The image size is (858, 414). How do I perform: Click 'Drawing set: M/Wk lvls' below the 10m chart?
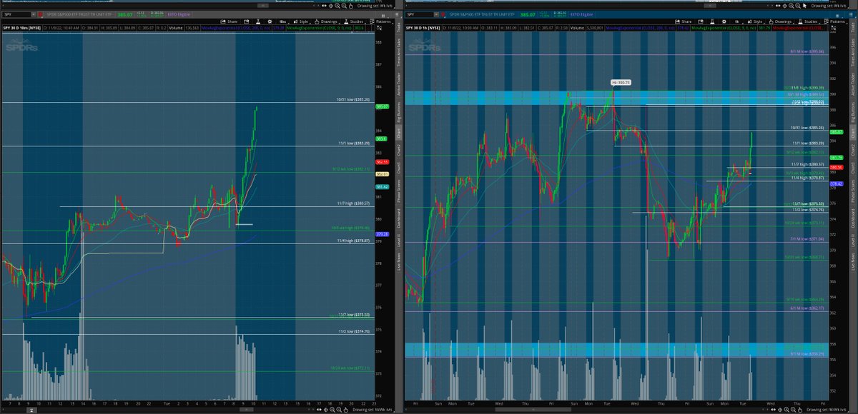pyautogui.click(x=372, y=410)
